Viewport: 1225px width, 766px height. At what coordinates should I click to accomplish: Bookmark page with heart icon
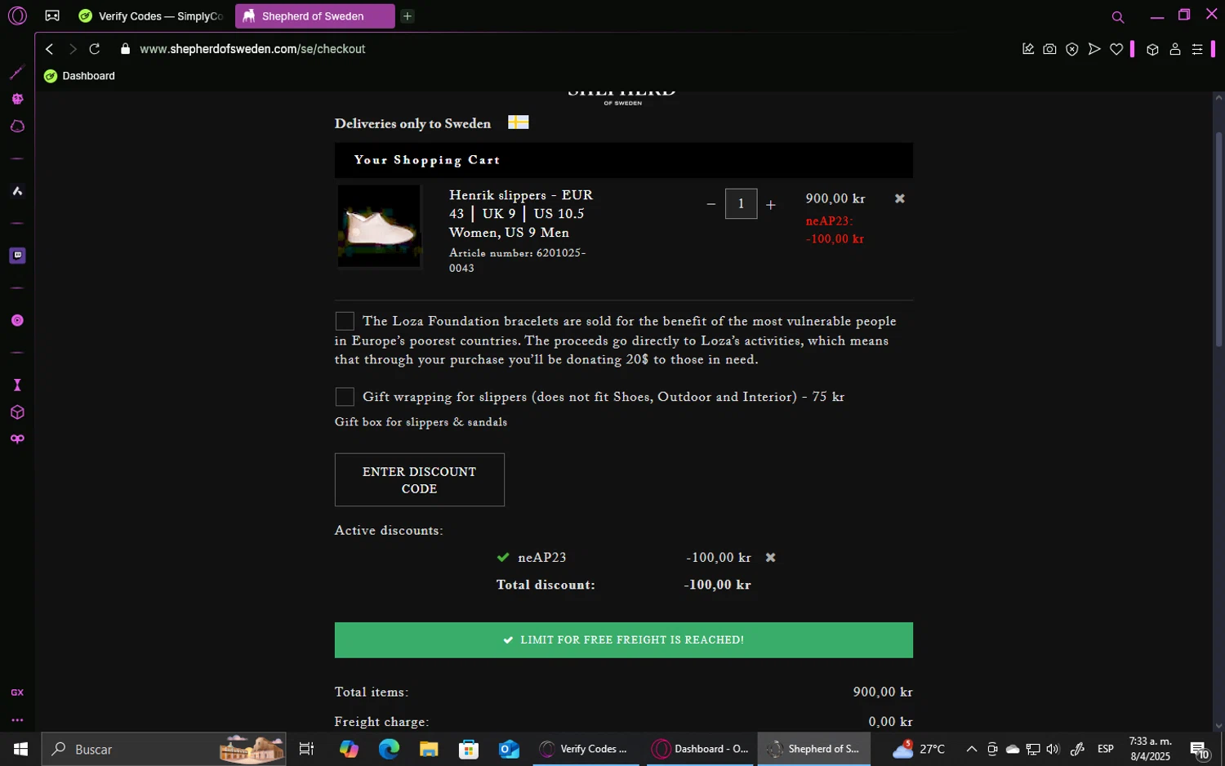1116,49
